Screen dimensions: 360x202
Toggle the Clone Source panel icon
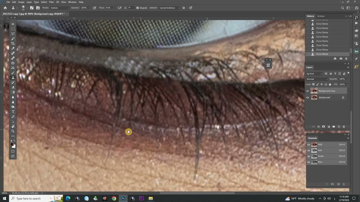click(x=38, y=8)
